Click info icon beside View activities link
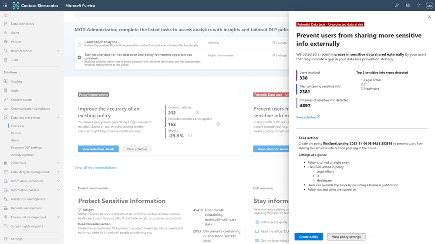The height and width of the screenshot is (244, 435). click(x=318, y=117)
